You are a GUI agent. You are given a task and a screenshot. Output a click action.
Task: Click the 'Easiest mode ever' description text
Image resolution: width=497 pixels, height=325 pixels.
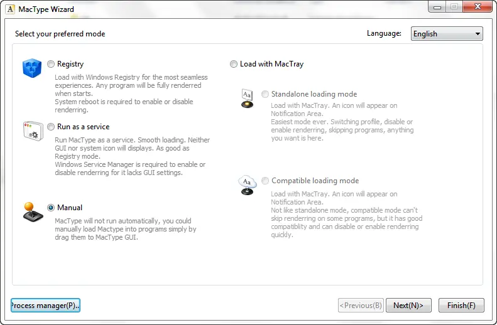[342, 130]
